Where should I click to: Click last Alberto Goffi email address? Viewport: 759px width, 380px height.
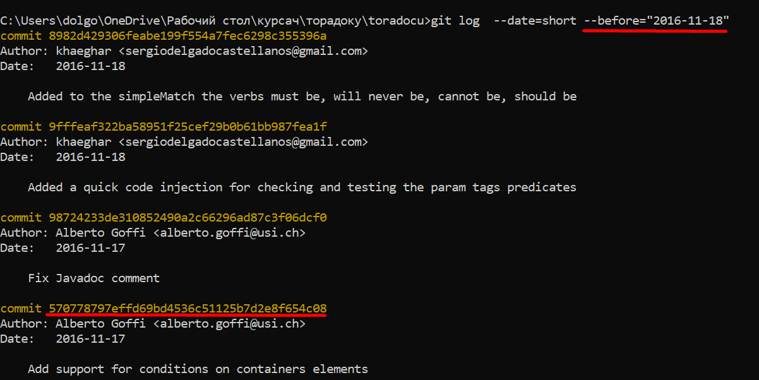[229, 324]
